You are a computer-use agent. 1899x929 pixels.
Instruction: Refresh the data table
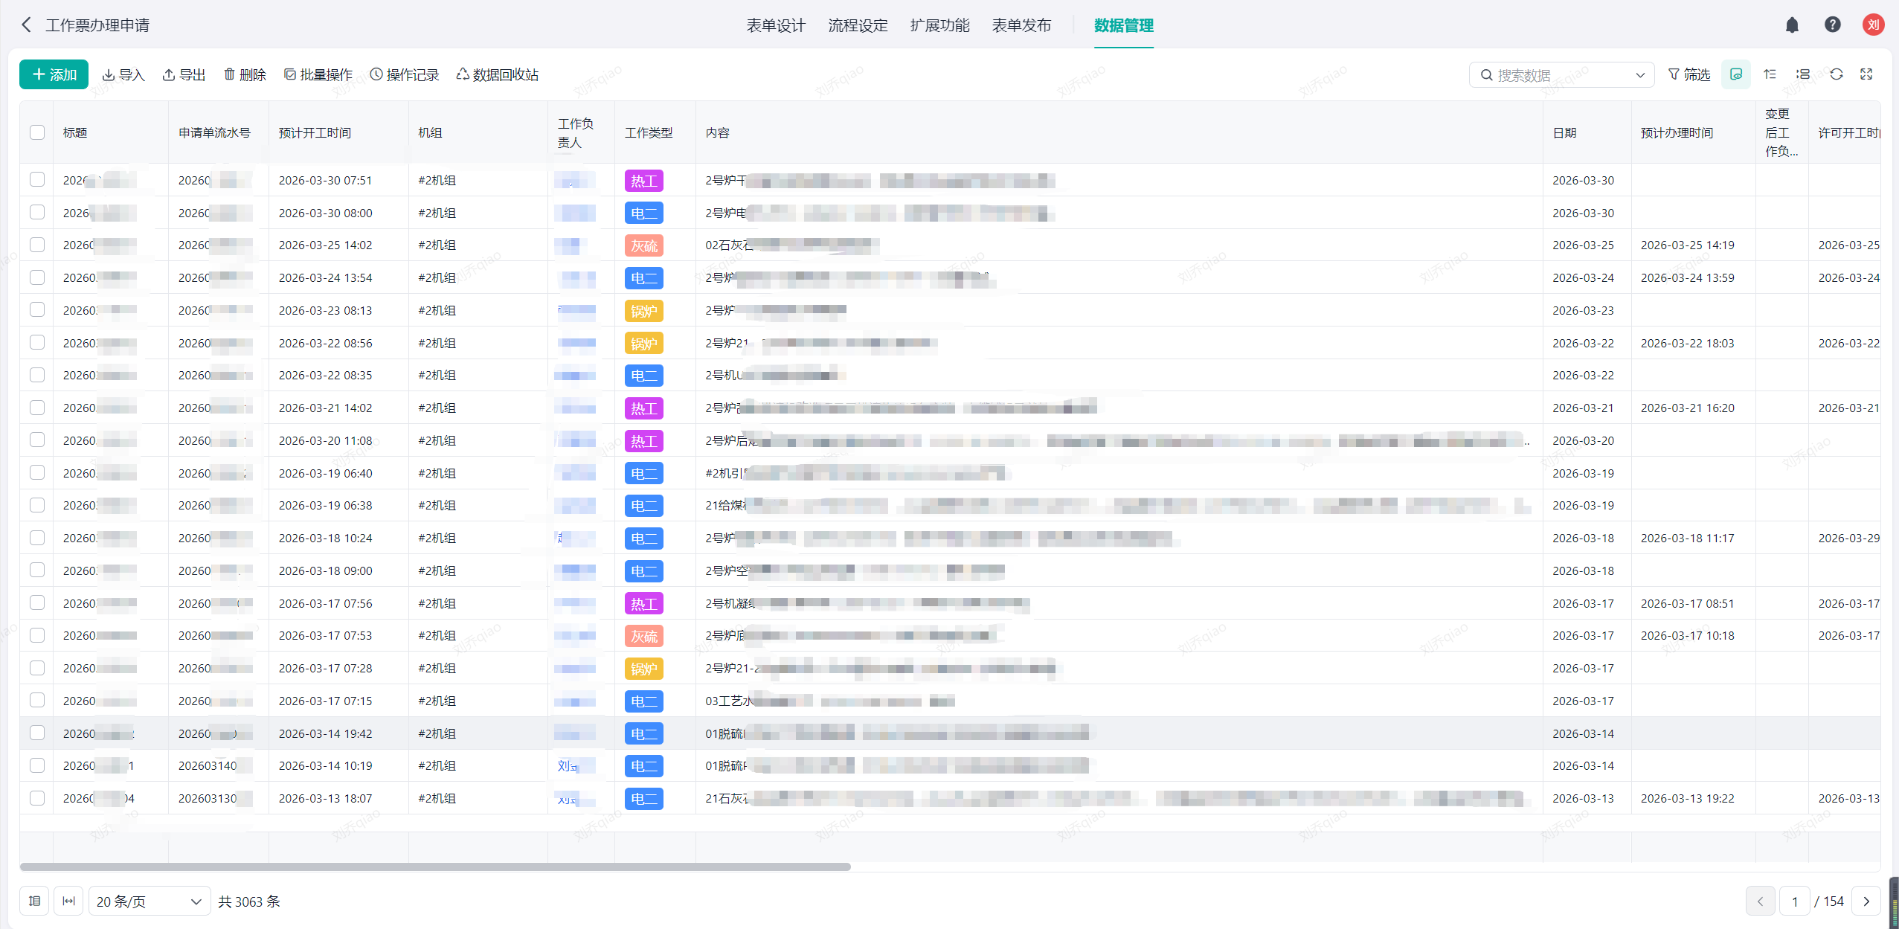(1837, 74)
